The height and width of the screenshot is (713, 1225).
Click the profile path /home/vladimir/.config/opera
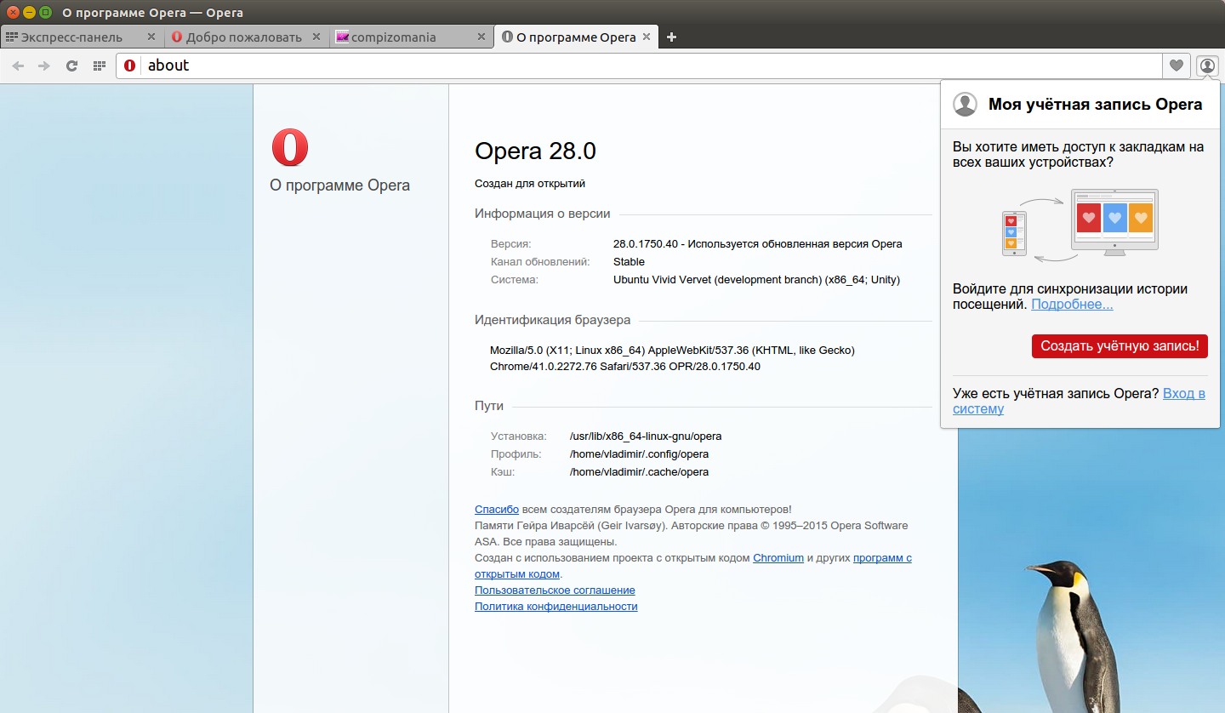coord(639,453)
